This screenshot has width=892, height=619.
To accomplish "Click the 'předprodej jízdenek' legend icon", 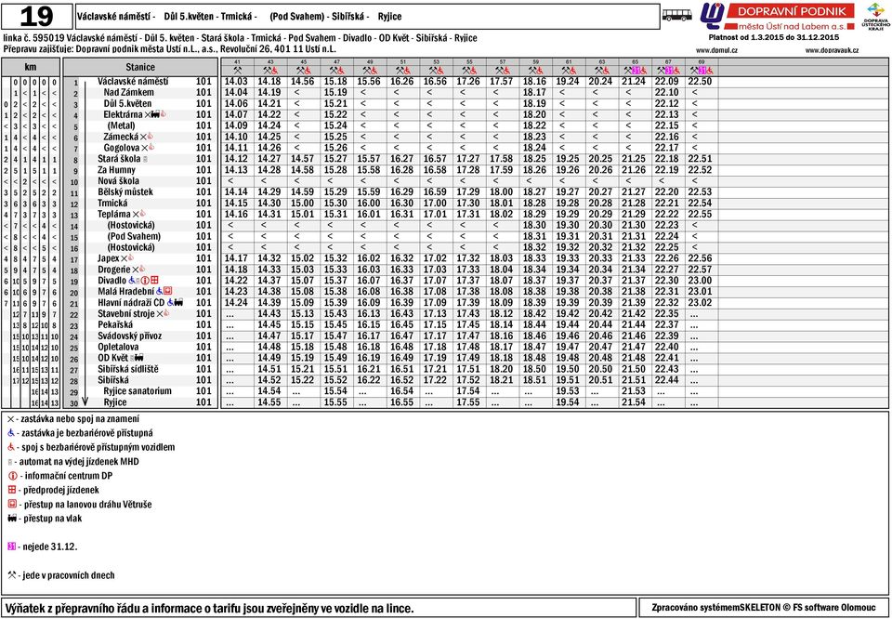I will point(12,490).
